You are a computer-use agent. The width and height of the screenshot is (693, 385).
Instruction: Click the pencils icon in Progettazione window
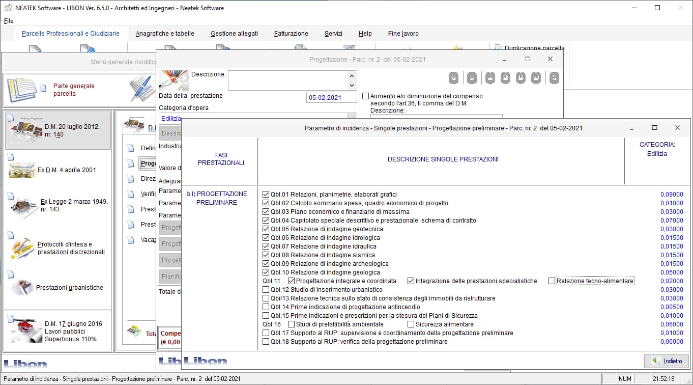click(174, 80)
